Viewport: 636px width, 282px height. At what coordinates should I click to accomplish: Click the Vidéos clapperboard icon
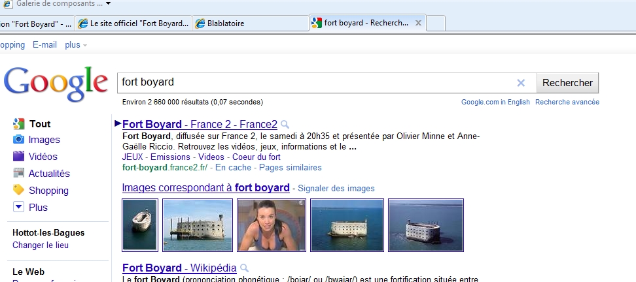19,156
